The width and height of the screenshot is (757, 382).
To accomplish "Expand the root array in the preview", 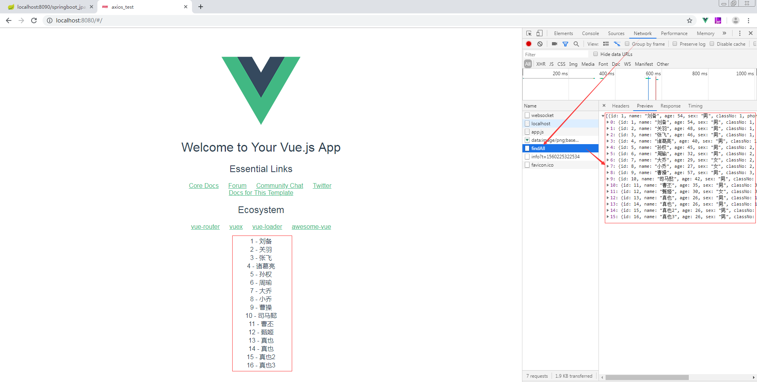I will coord(603,116).
